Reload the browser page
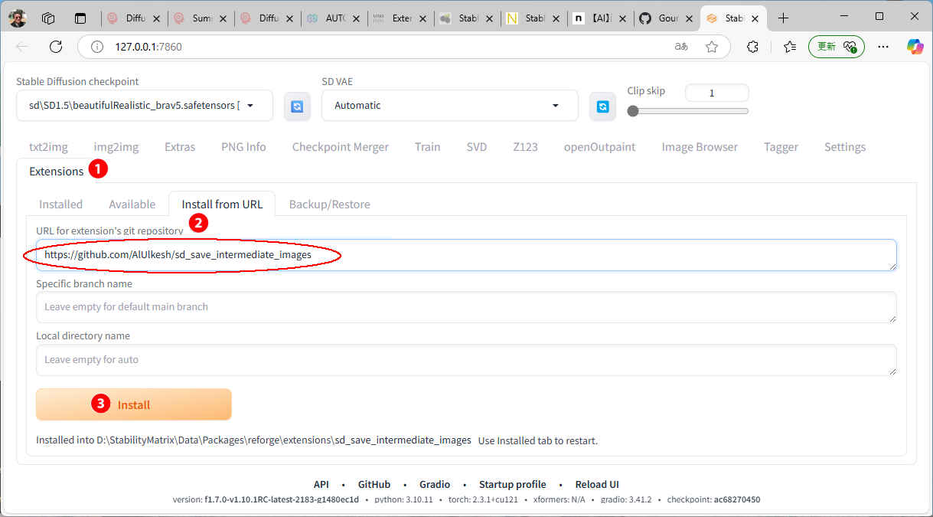This screenshot has width=933, height=517. pyautogui.click(x=56, y=47)
